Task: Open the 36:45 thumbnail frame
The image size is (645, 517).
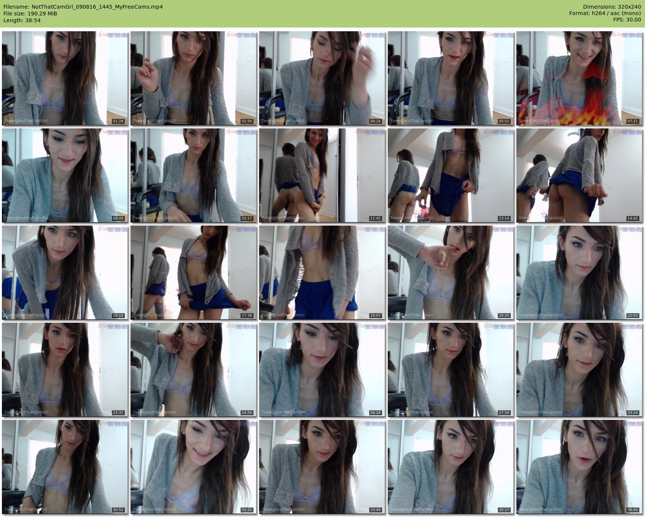Action: (x=579, y=467)
